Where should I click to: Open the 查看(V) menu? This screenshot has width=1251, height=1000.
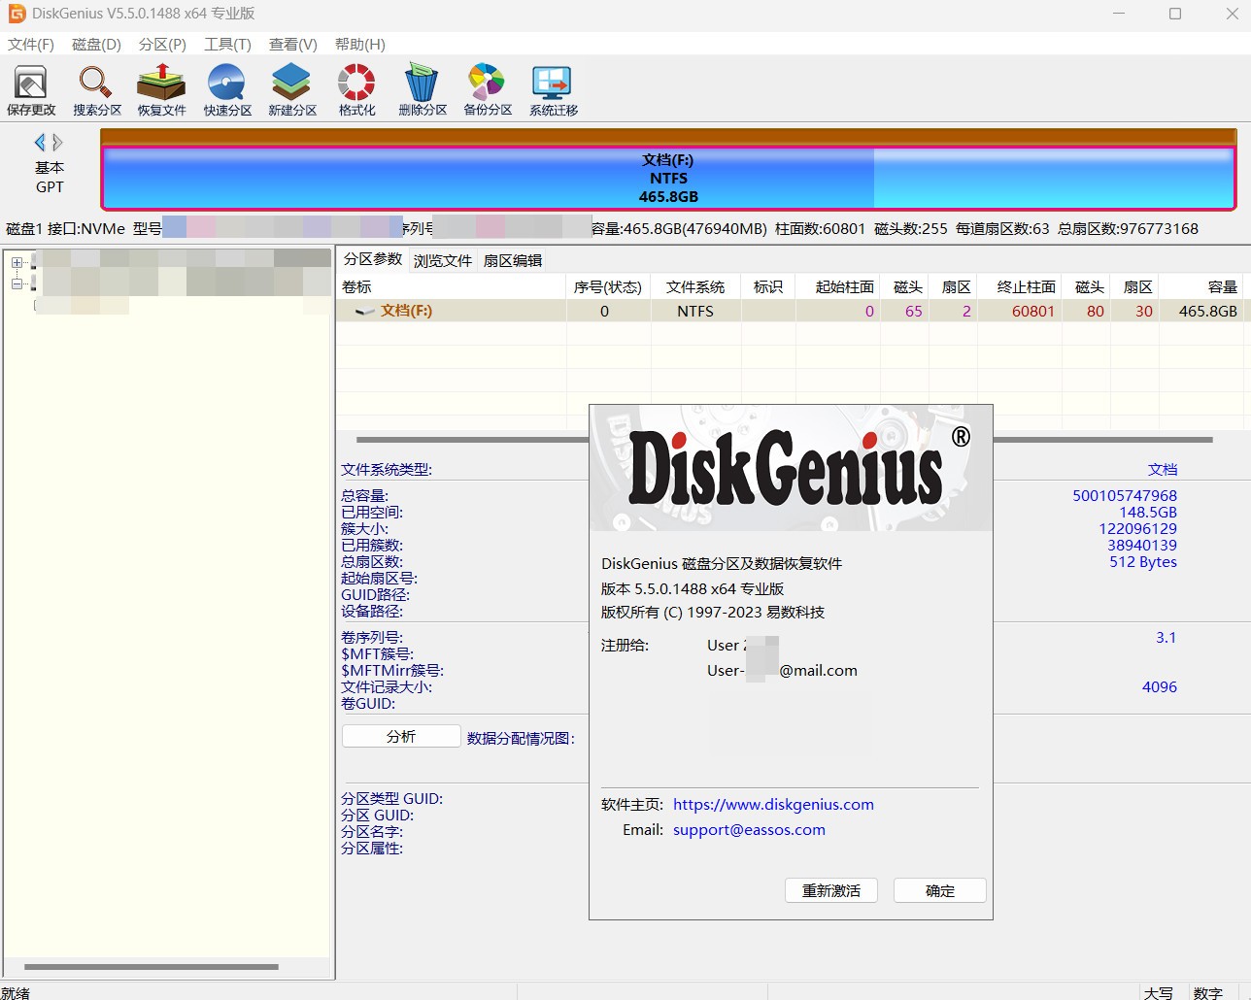point(293,45)
